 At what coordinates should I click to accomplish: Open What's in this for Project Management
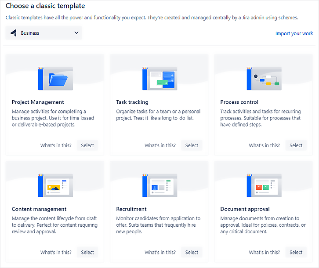pyautogui.click(x=56, y=145)
